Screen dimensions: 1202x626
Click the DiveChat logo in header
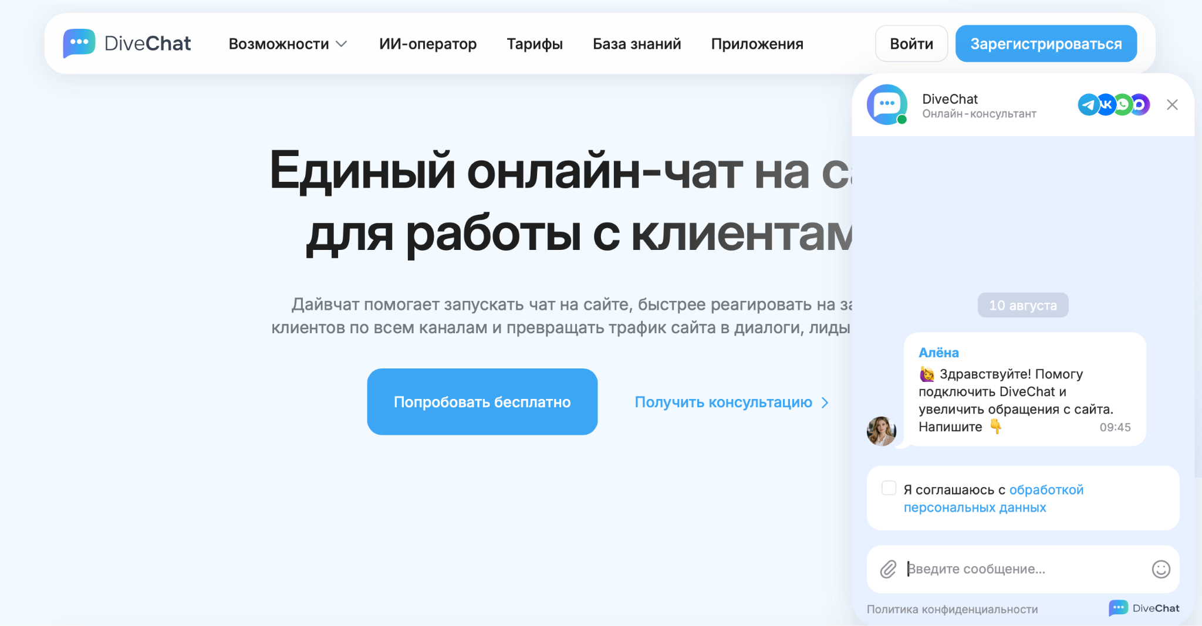[x=127, y=43]
